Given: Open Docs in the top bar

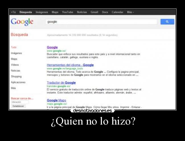Looking at the screenshot, I should 105,12.
